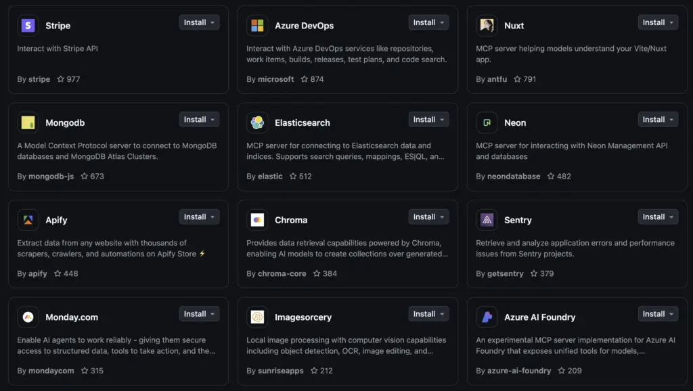Image resolution: width=693 pixels, height=391 pixels.
Task: Click the Imagesorcery thumbnail avatar
Action: [x=257, y=317]
